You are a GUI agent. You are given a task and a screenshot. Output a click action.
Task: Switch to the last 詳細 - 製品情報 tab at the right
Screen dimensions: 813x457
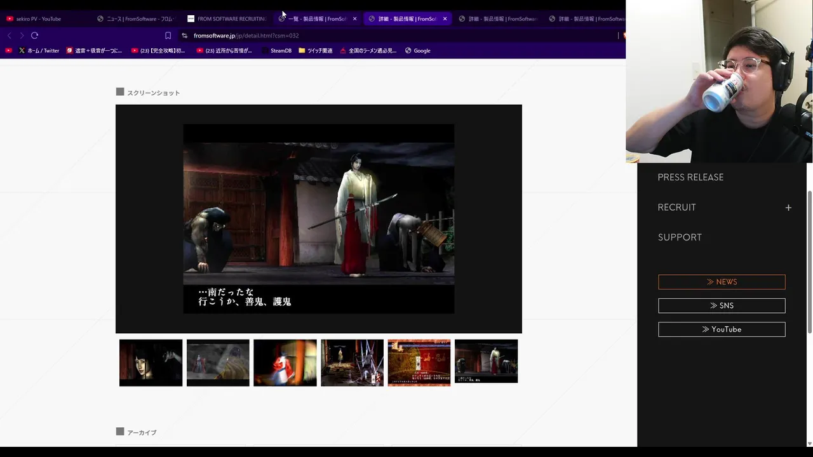click(x=586, y=19)
